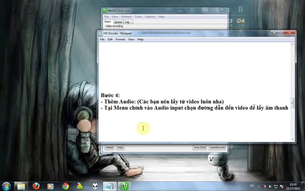Switch to Notepad taskbar button

110,186
